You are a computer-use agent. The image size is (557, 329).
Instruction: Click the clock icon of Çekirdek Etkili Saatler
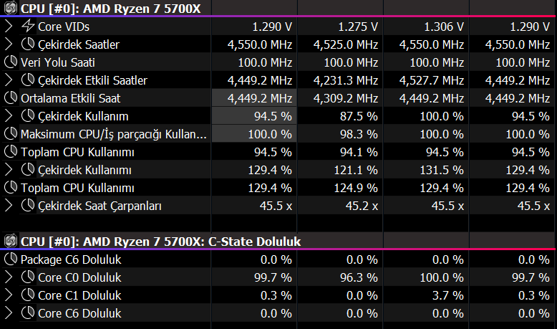(x=28, y=80)
